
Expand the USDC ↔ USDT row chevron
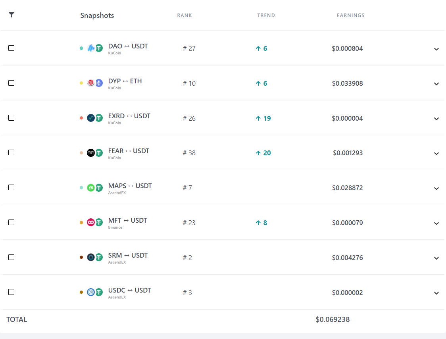[436, 293]
